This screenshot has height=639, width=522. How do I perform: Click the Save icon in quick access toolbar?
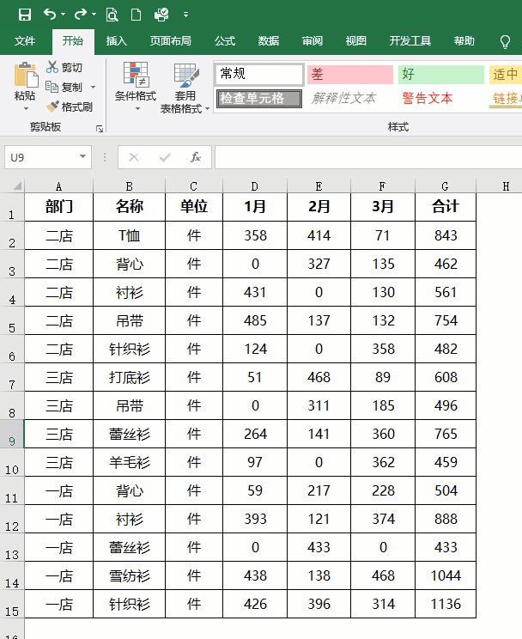point(25,15)
